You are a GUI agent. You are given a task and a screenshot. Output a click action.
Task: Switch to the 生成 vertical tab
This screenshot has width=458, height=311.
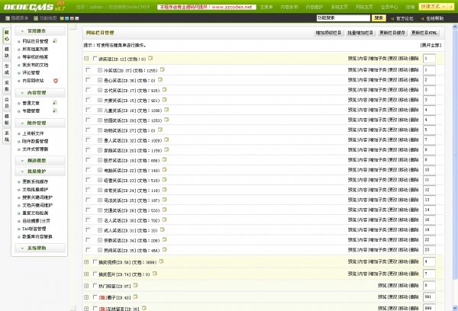pos(7,69)
